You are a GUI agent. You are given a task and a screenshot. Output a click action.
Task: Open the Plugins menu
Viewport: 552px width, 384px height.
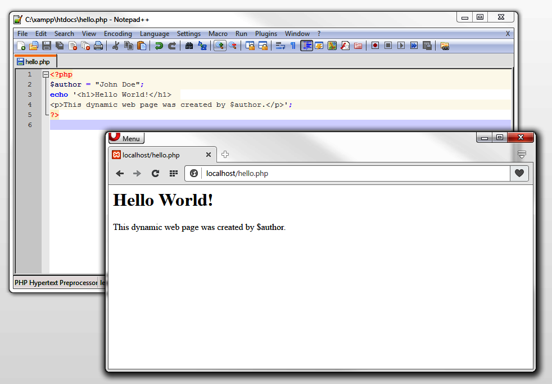pyautogui.click(x=266, y=34)
